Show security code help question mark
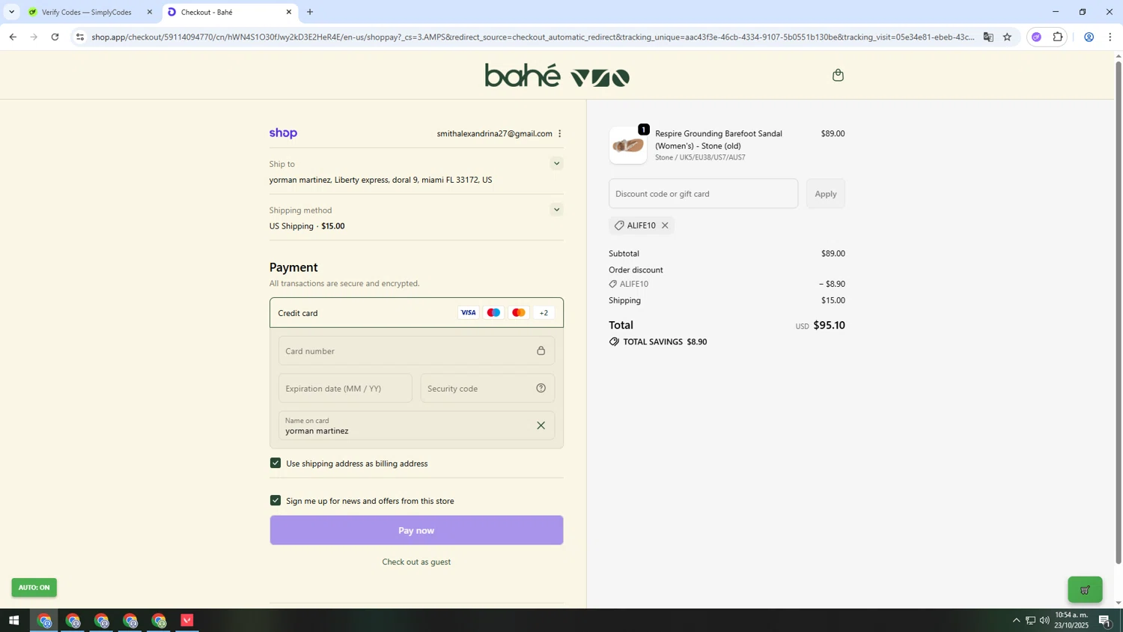 541,388
